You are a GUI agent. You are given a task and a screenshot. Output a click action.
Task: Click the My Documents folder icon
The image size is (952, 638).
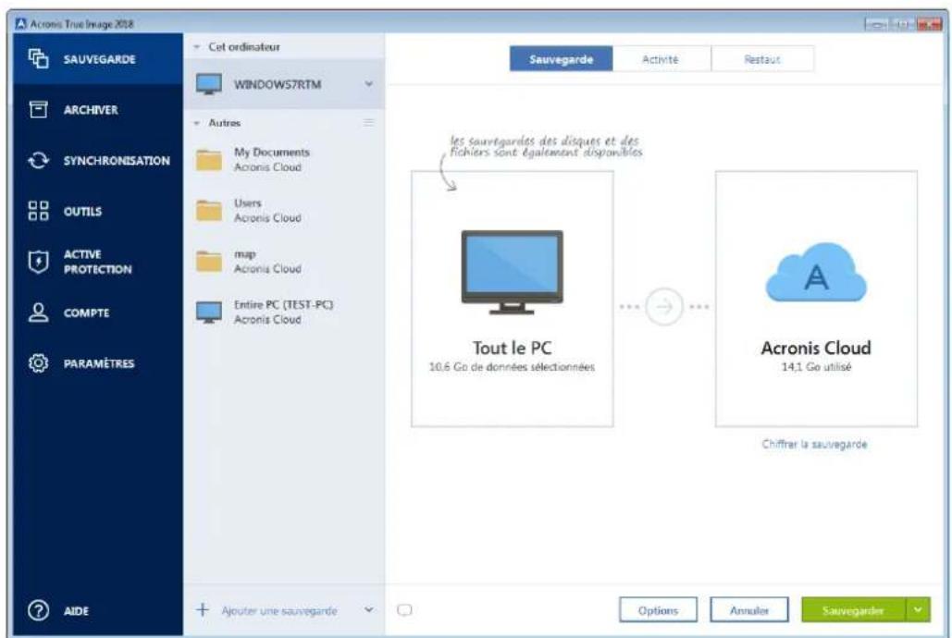[x=209, y=160]
